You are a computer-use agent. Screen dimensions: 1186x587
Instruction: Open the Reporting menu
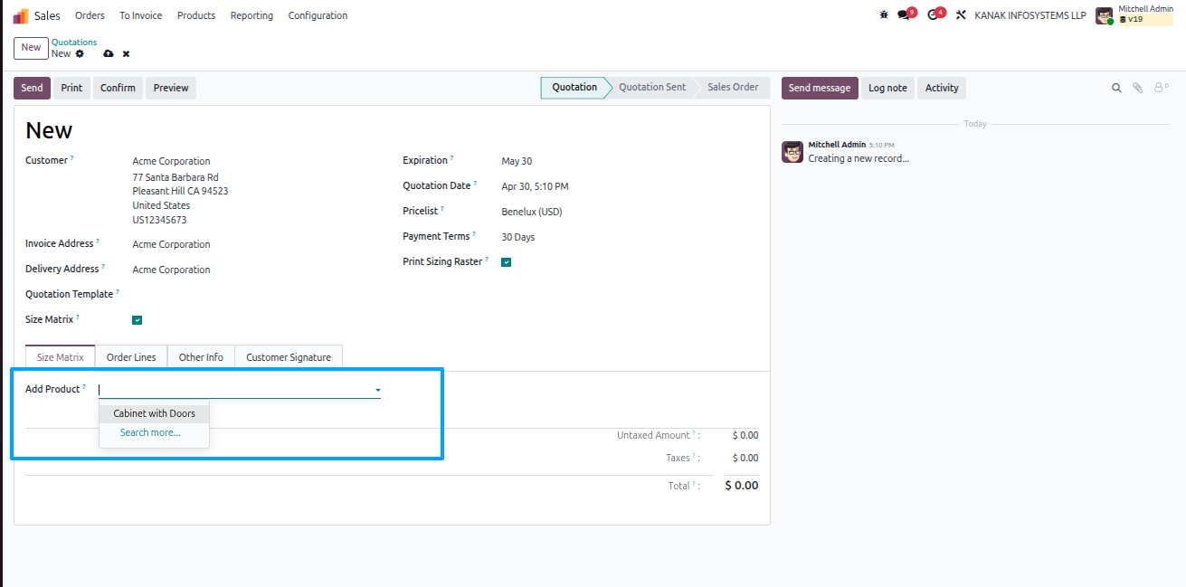251,15
